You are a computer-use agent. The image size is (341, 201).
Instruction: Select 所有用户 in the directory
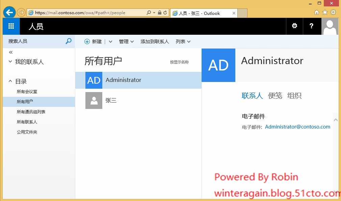tap(39, 102)
